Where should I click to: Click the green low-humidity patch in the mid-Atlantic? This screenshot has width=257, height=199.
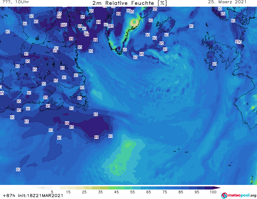click(123, 158)
